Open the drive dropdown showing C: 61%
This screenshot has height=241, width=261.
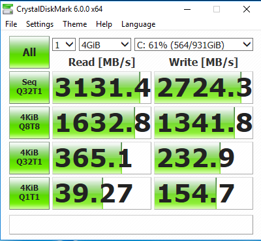click(194, 44)
